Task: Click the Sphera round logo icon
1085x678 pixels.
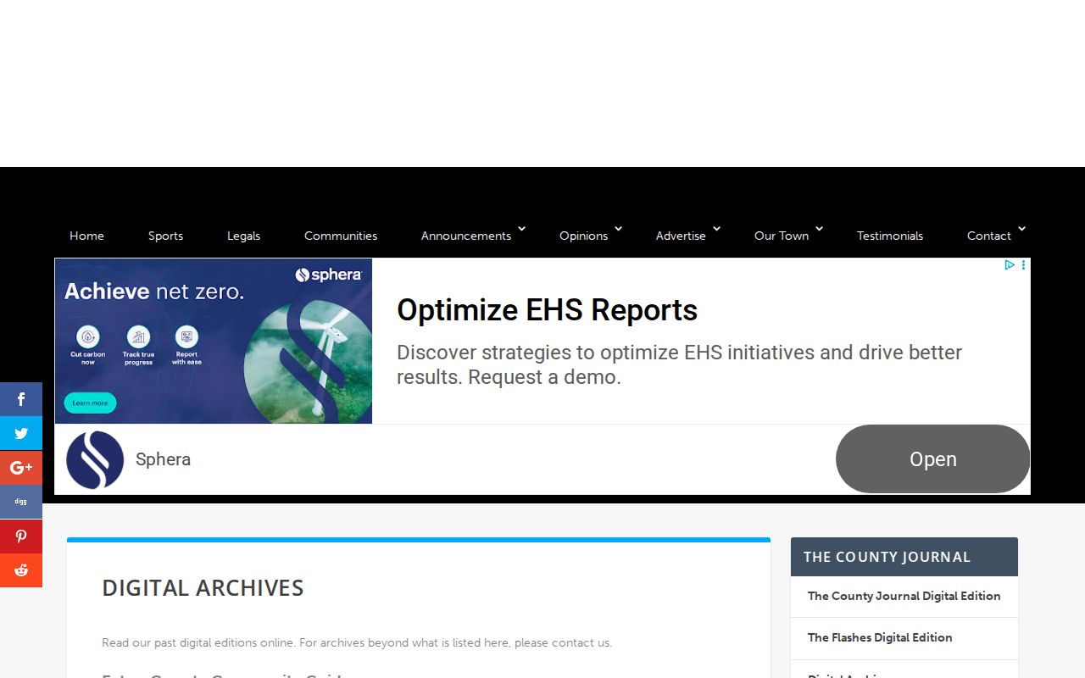Action: click(x=95, y=459)
